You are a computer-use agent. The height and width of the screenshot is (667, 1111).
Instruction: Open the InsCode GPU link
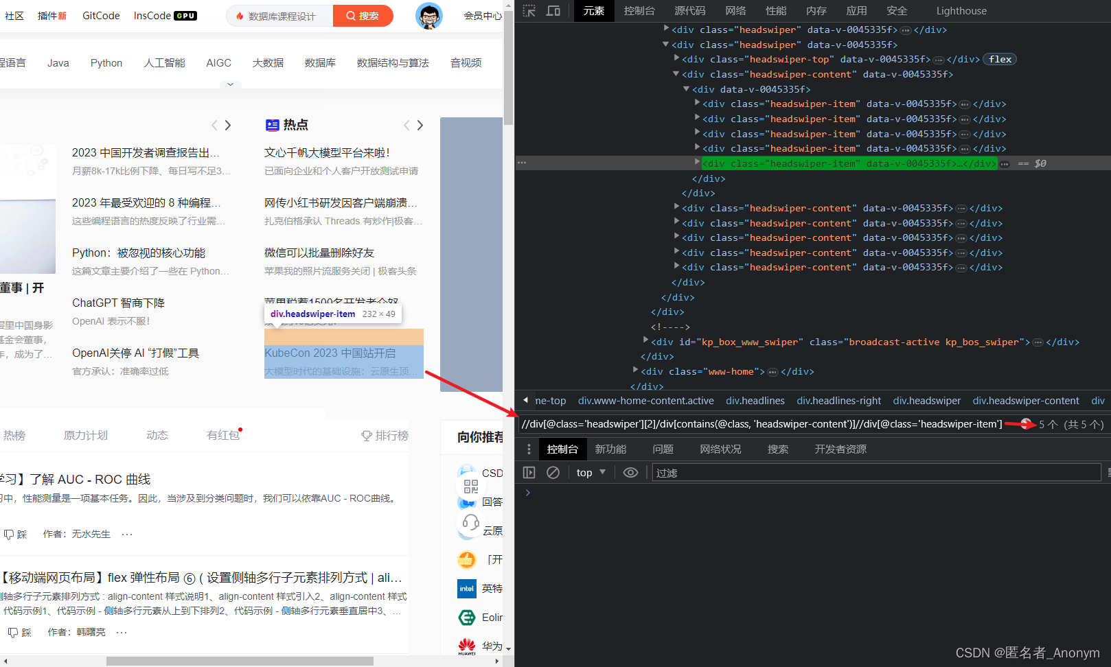(165, 16)
